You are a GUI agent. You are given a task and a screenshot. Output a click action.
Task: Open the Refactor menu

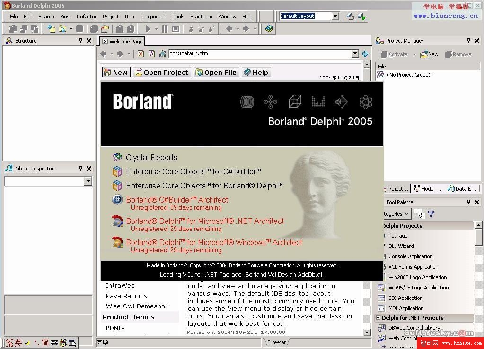point(87,17)
